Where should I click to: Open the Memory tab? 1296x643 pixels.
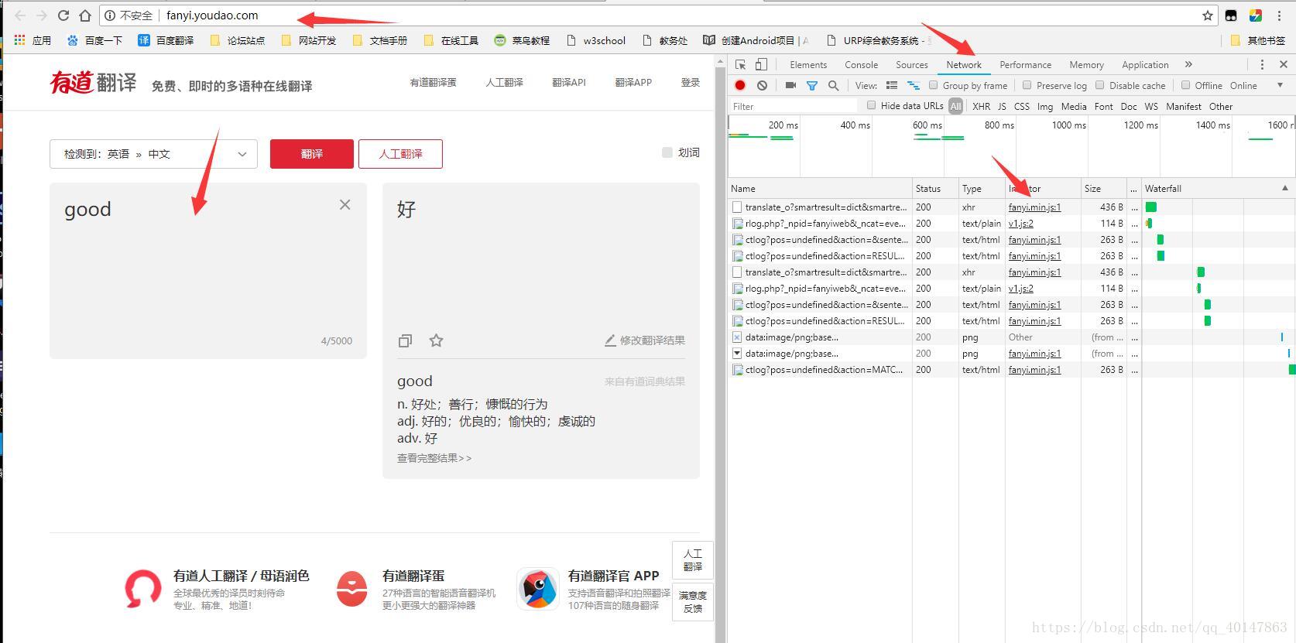tap(1086, 65)
